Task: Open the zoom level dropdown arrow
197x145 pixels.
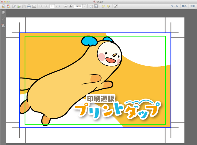Action: coord(84,6)
